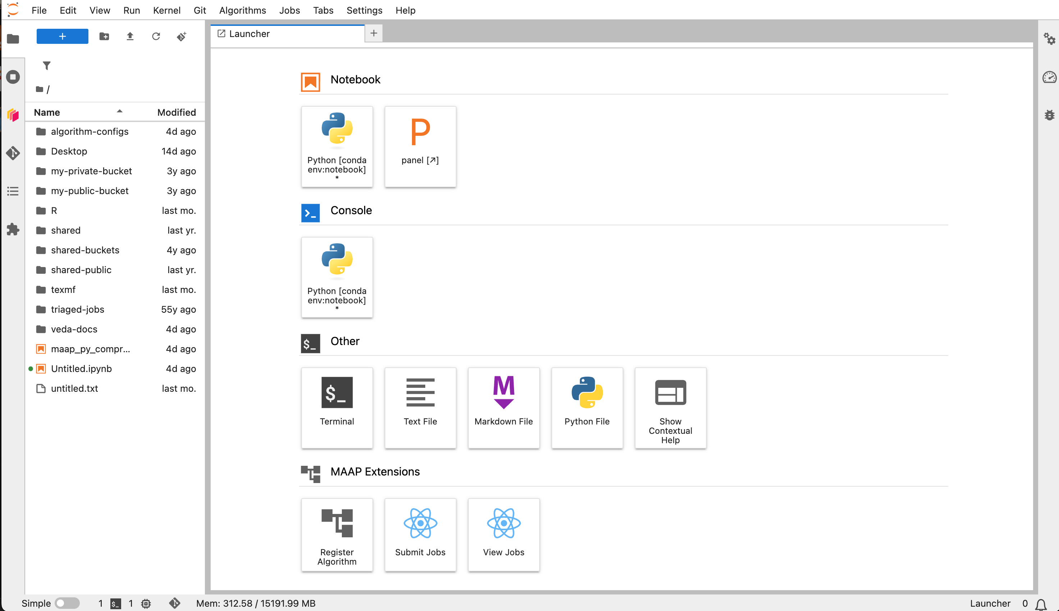The height and width of the screenshot is (611, 1059).
Task: Open a new Terminal
Action: point(337,408)
